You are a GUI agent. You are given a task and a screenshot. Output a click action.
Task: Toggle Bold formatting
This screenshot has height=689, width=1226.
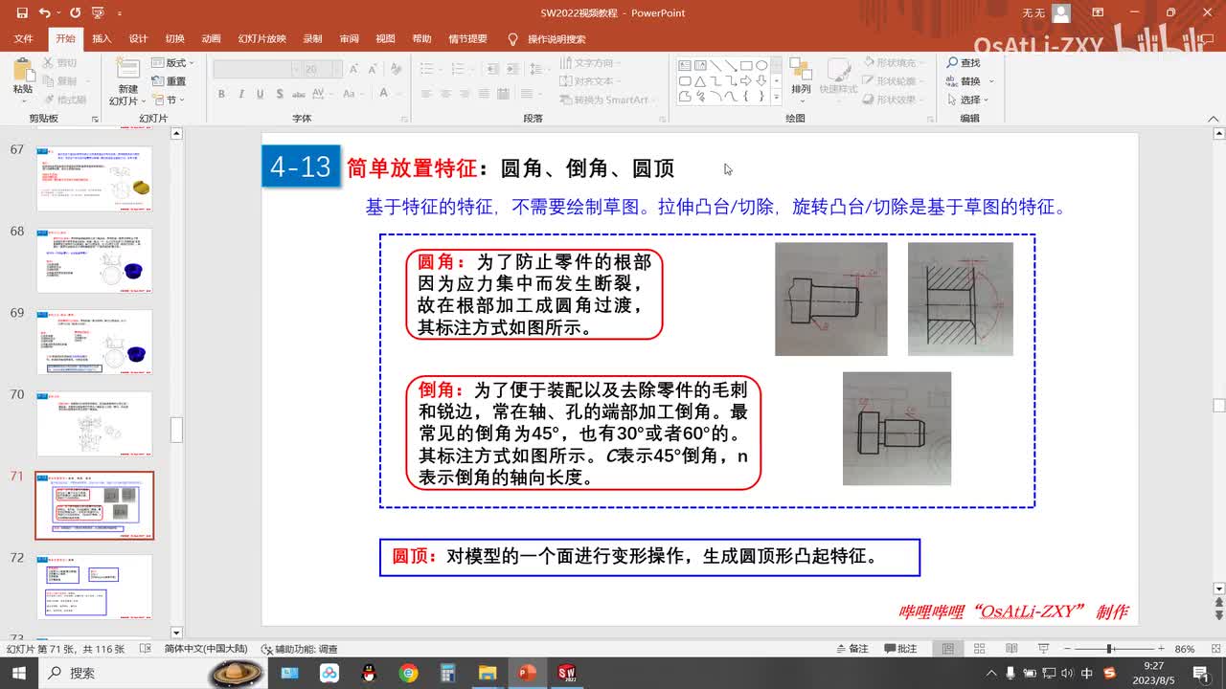tap(221, 94)
